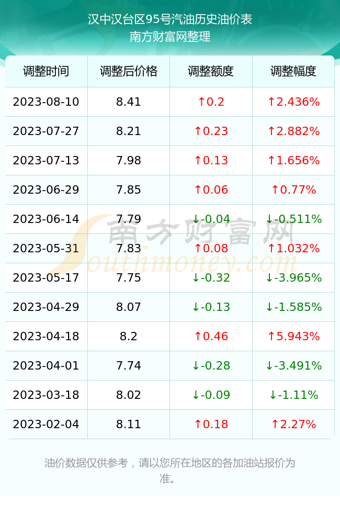340x513 pixels.
Task: Click the ↓-0.32 adjustment amount
Action: click(x=211, y=278)
